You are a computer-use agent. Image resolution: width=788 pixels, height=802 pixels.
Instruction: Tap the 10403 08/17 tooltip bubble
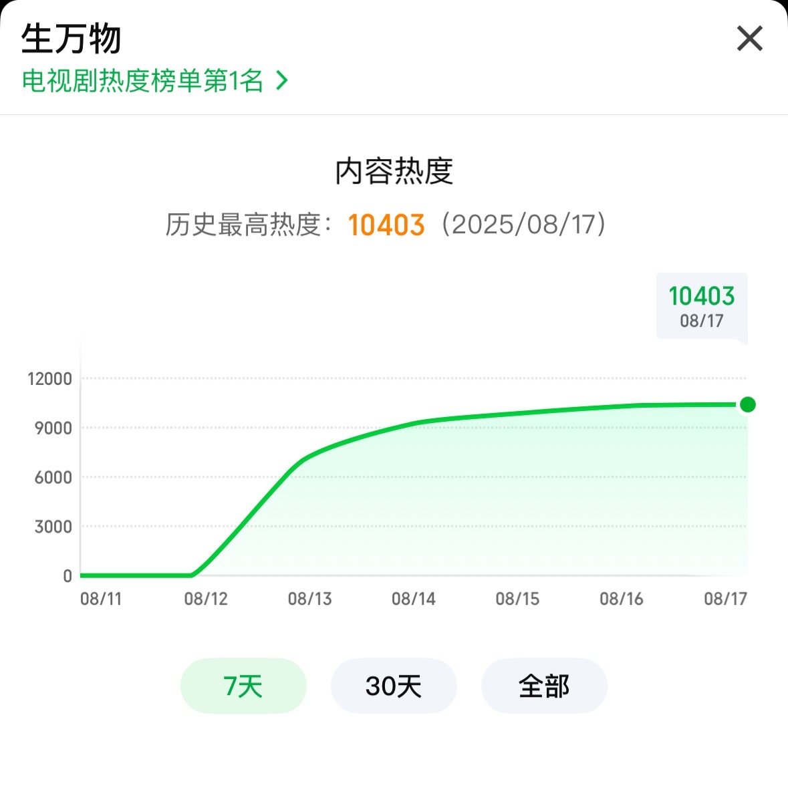coord(702,306)
